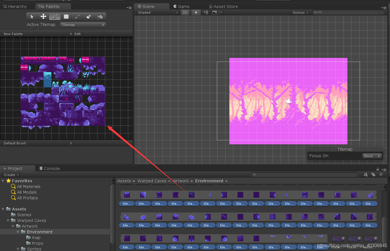Collapse the Favorites tree section
The image size is (390, 251).
pos(3,181)
